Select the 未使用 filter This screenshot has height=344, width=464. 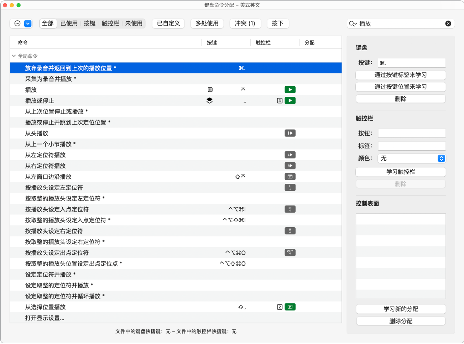134,24
